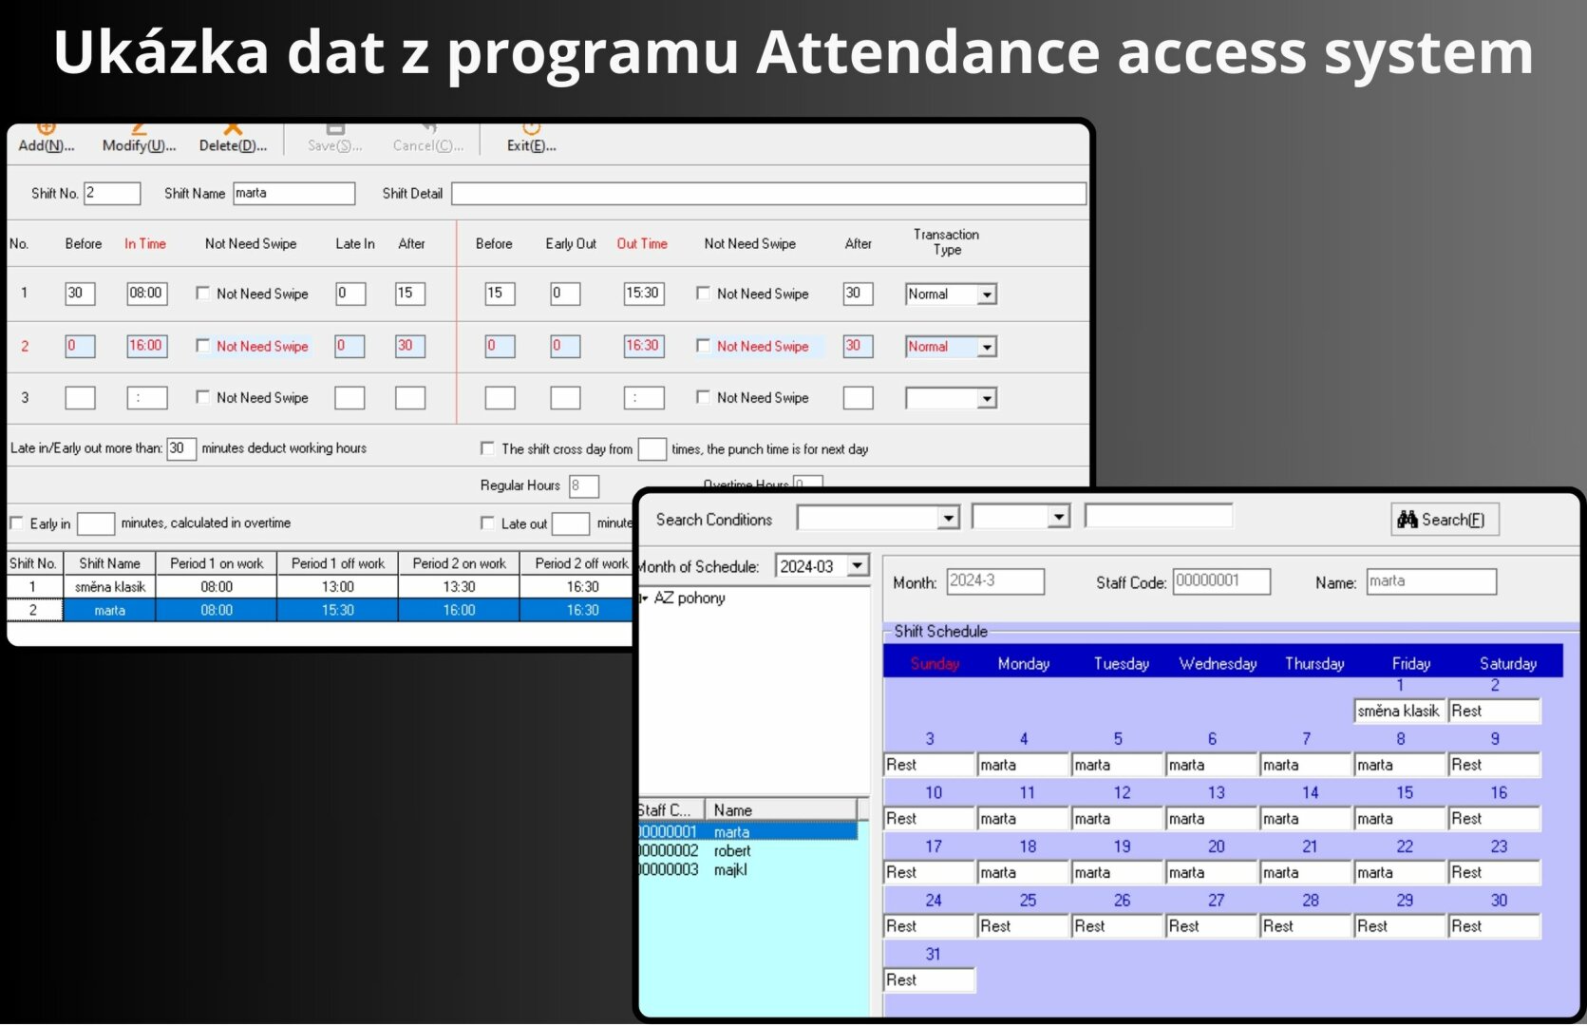This screenshot has height=1026, width=1587.
Task: Click the Save(S) toolbar icon
Action: coord(334,138)
